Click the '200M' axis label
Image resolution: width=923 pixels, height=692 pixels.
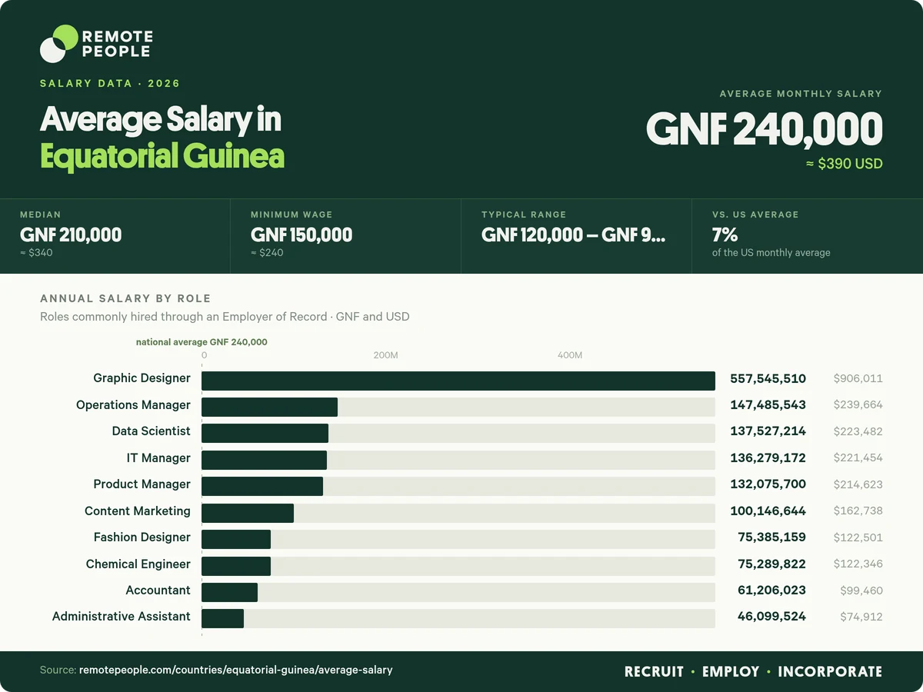point(385,355)
